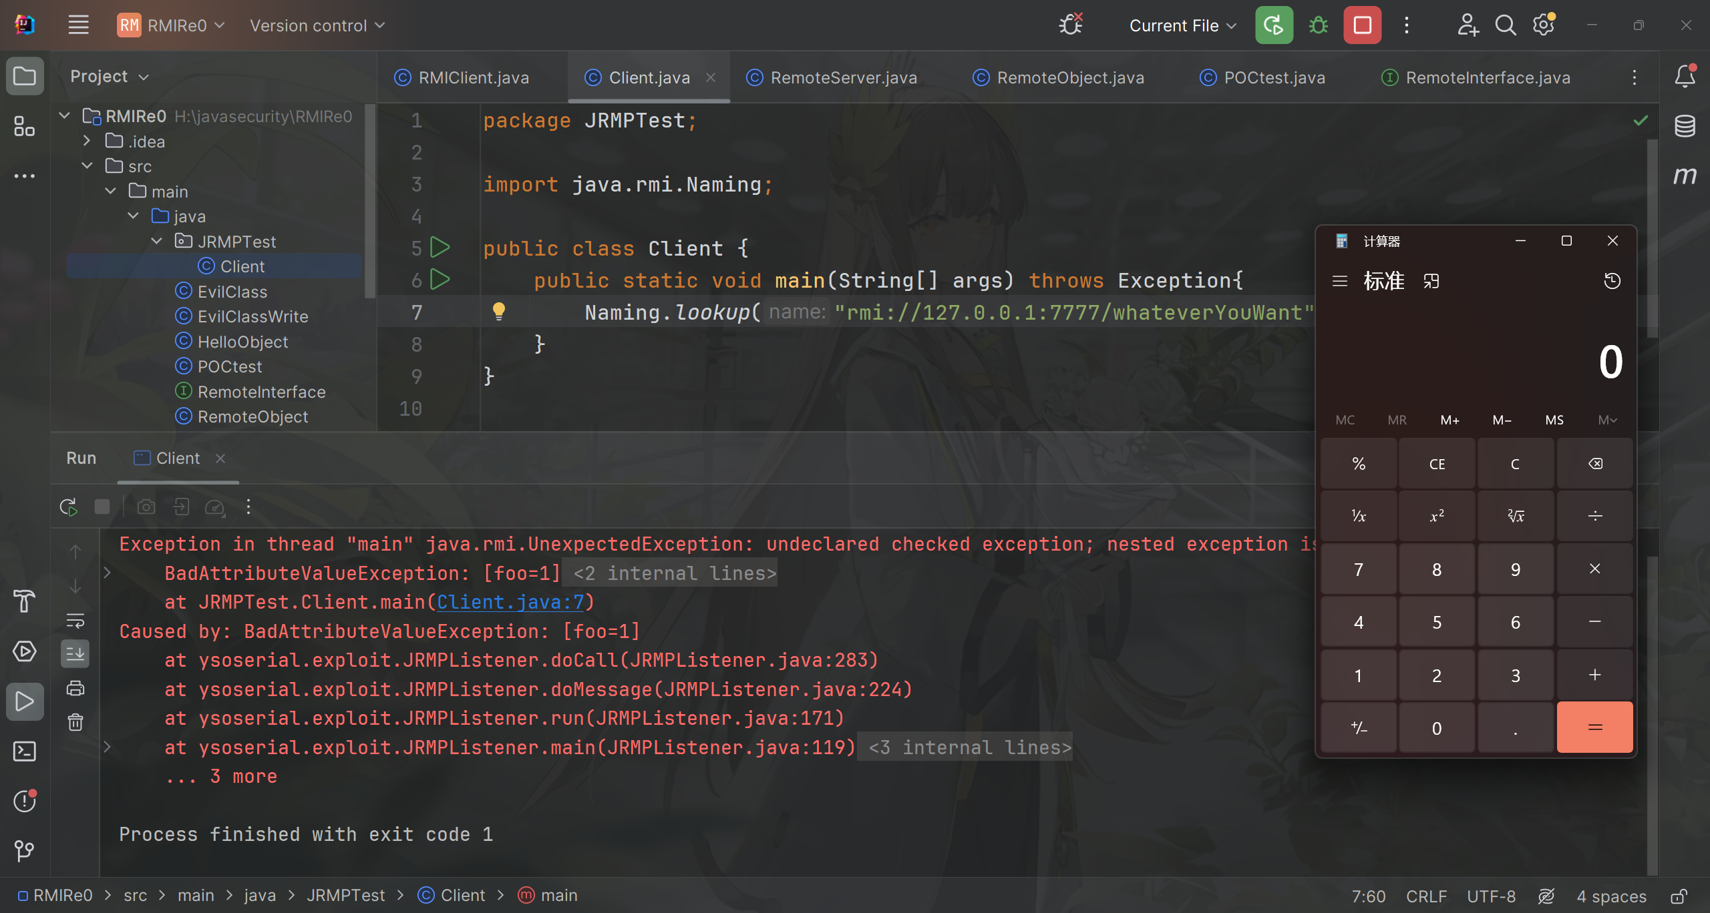Open more run actions menu in title bar

[x=1407, y=25]
